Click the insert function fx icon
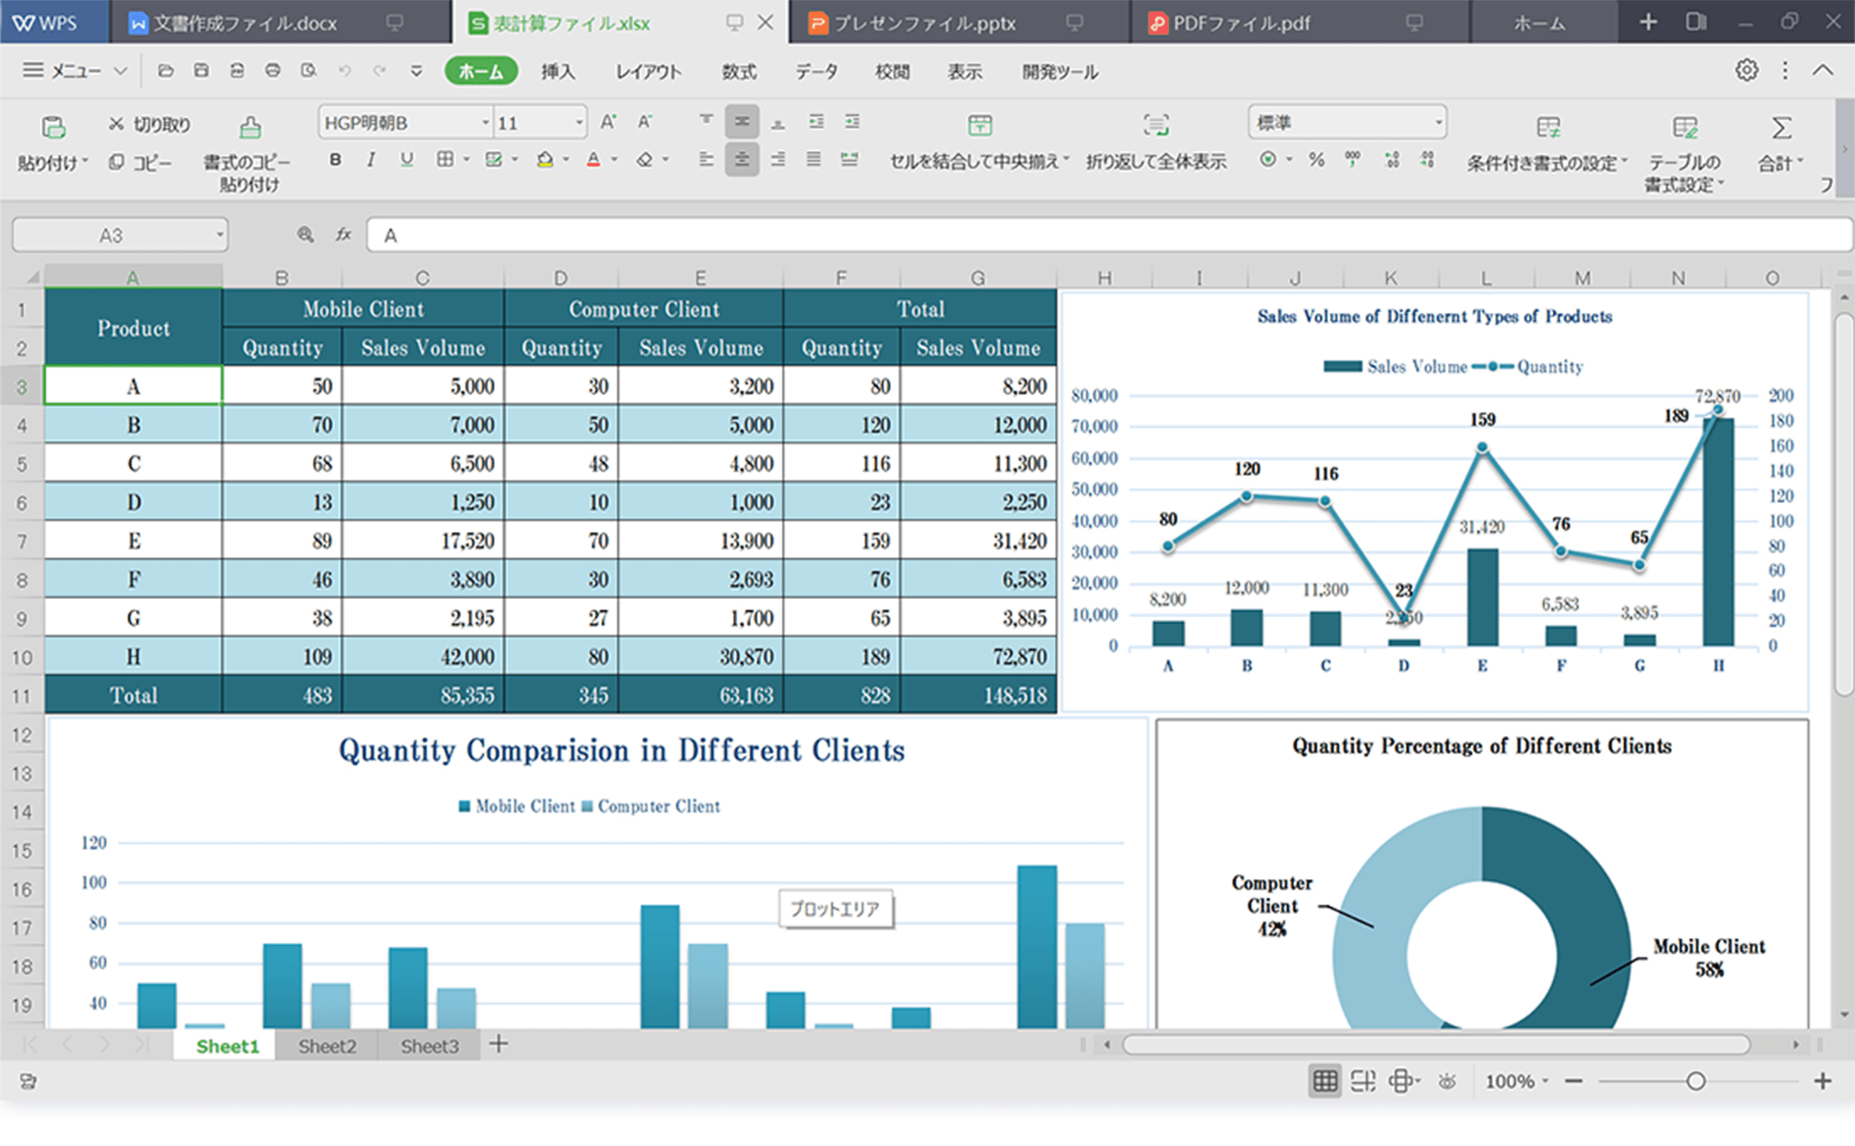Image resolution: width=1855 pixels, height=1146 pixels. (x=343, y=235)
